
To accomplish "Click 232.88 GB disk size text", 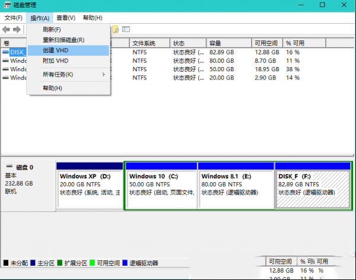I will pos(19,183).
